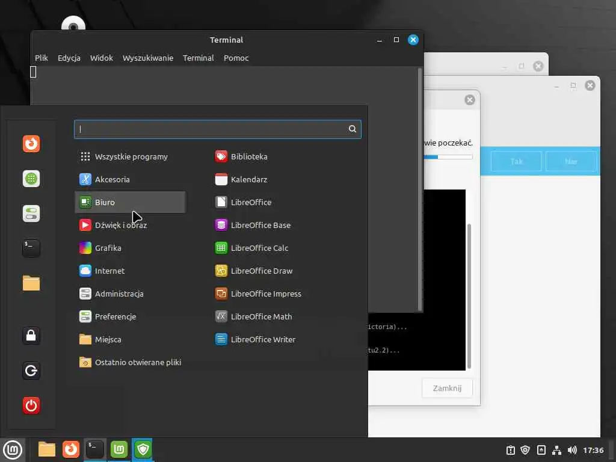Screen dimensions: 616x462
Task: Open Files from the taskbar
Action: pos(47,449)
